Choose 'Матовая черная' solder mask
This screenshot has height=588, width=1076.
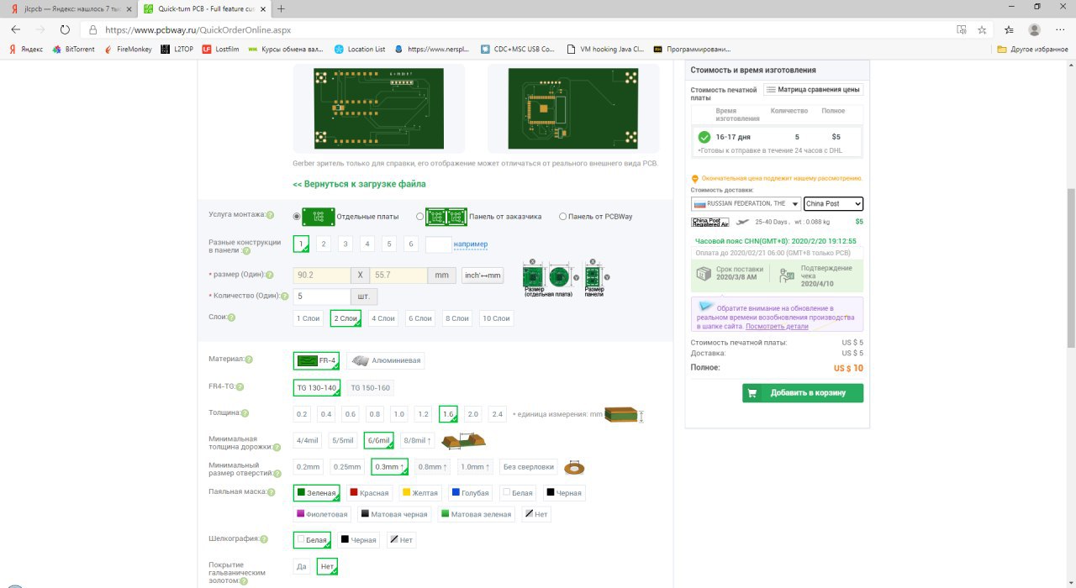click(394, 514)
